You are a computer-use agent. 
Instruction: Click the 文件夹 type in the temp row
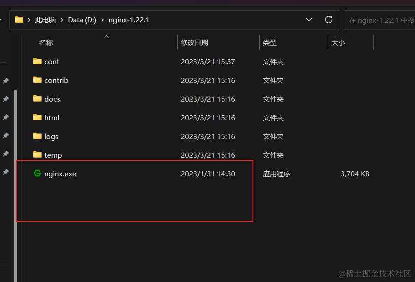273,155
